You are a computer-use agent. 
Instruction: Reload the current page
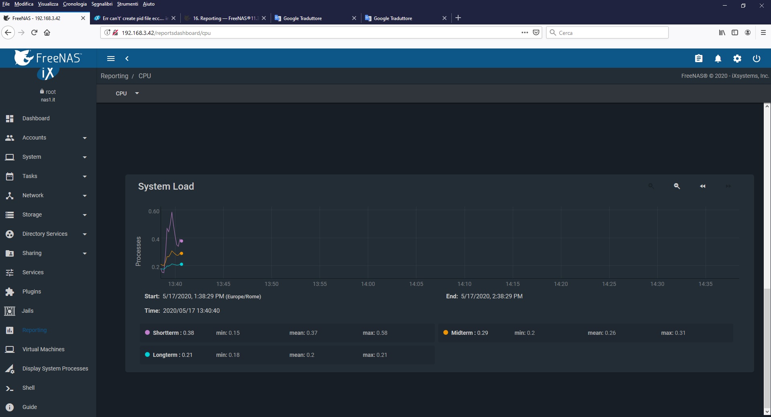point(34,32)
